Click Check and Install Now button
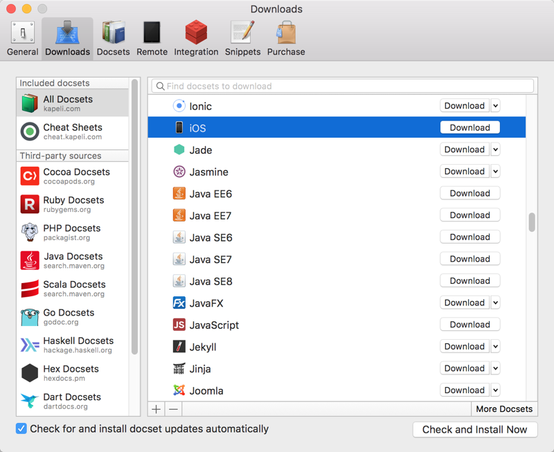Screen dimensions: 554x452 [x=475, y=429]
